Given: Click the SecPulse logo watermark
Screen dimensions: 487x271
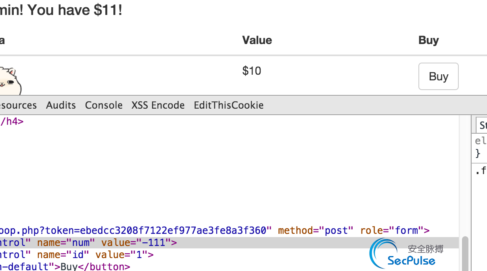Looking at the screenshot, I should coord(406,252).
